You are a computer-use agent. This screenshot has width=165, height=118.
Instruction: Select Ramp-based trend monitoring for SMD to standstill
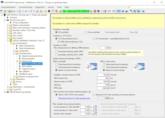point(56,64)
